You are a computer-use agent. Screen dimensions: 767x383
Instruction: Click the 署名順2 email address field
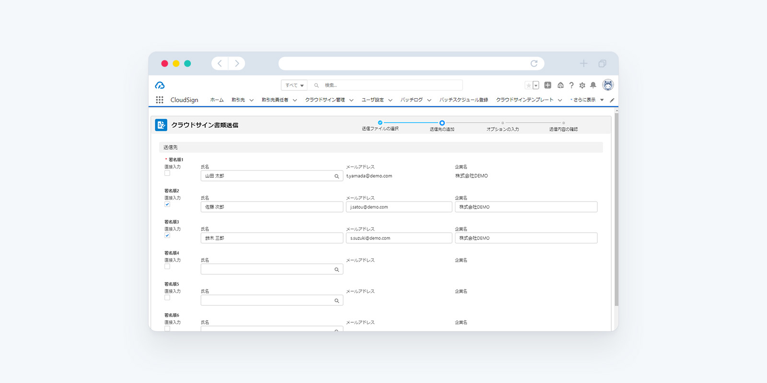[x=399, y=207]
